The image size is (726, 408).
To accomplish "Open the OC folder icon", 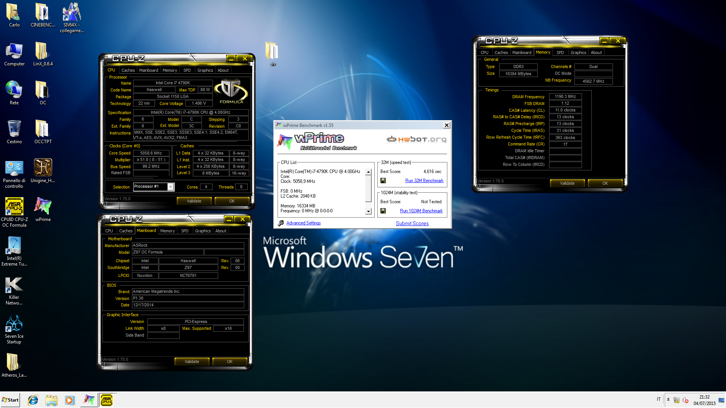I will click(x=43, y=93).
